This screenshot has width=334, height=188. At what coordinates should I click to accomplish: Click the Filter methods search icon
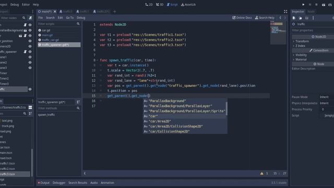[x=78, y=108]
